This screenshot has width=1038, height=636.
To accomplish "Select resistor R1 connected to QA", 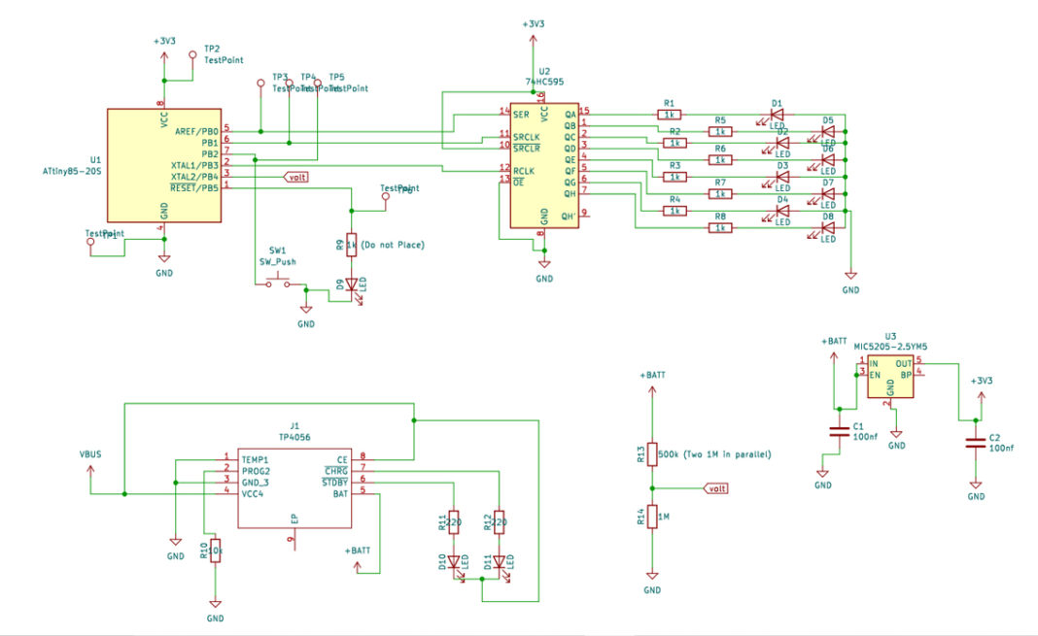I will coord(669,115).
